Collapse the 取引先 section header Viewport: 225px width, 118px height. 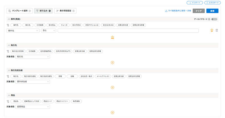[9, 45]
